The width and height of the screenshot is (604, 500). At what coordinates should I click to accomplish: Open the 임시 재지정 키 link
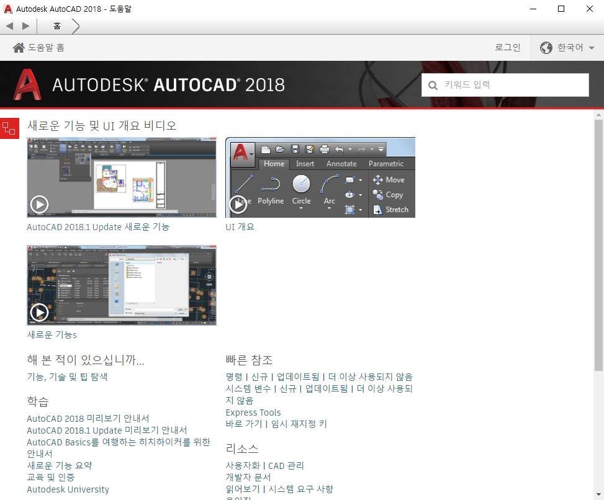(x=299, y=424)
